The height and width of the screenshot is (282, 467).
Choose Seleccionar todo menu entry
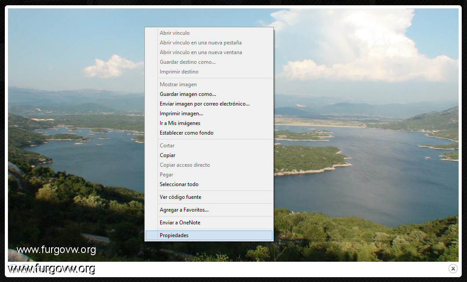click(x=209, y=184)
